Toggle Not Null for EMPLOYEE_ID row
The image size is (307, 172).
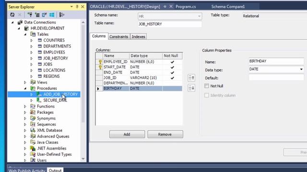pos(172,62)
